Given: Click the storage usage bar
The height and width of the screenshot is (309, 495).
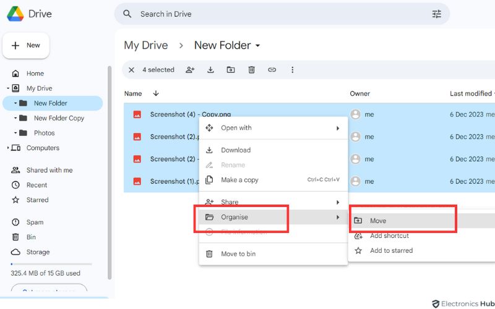Looking at the screenshot, I should [51, 264].
